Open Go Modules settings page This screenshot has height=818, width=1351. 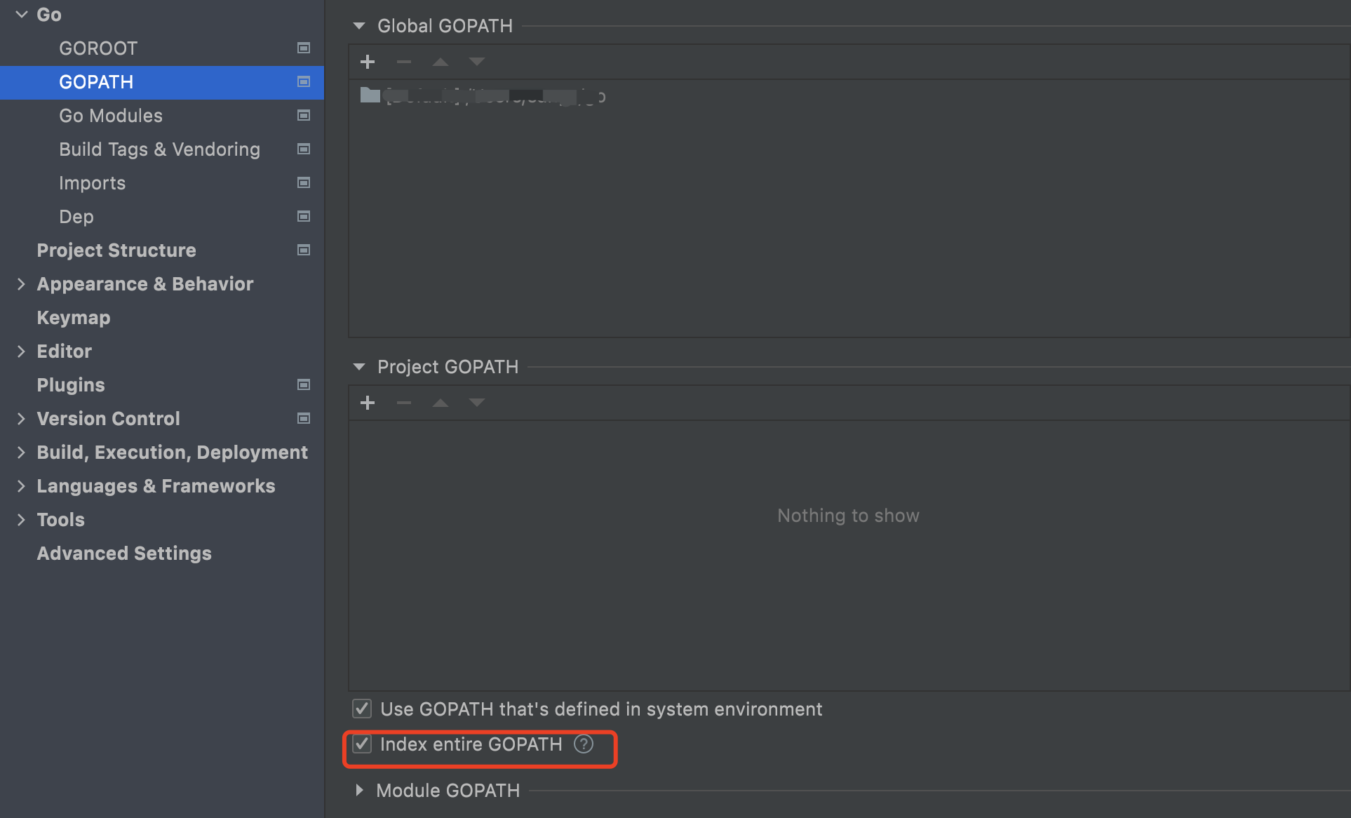pos(111,116)
